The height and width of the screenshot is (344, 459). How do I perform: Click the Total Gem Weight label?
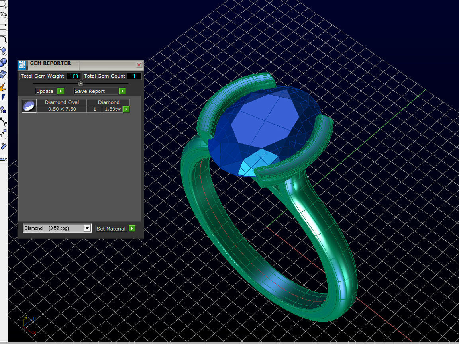click(x=42, y=76)
